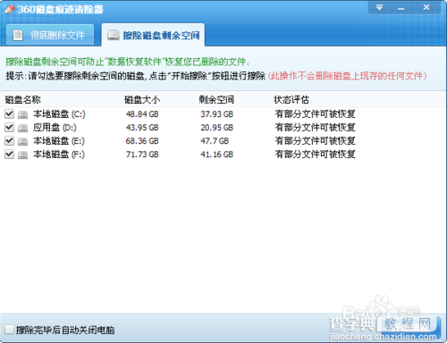Select the 本地磁盘 (C:) row label
447x343 pixels.
(59, 114)
